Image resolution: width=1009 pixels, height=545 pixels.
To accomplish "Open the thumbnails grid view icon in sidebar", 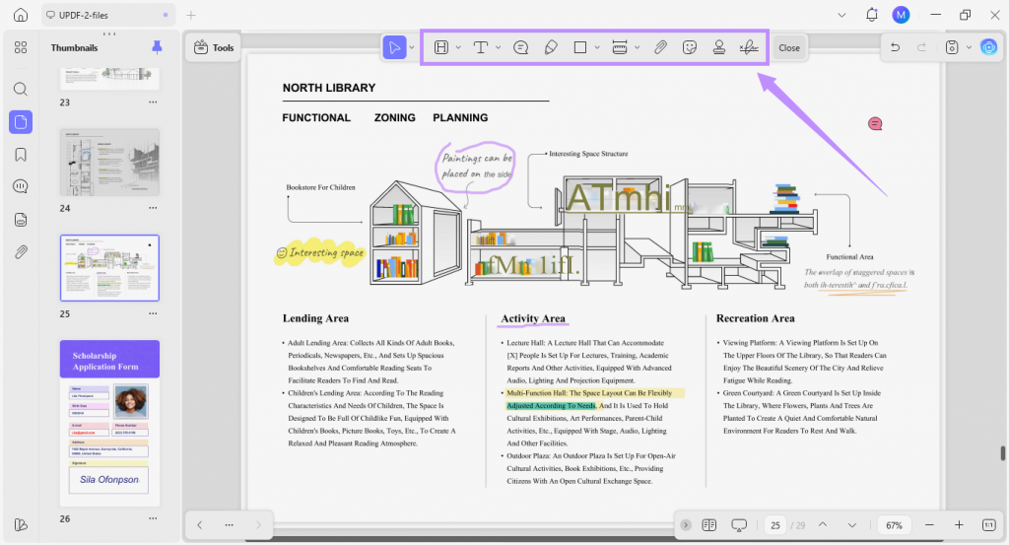I will click(21, 47).
